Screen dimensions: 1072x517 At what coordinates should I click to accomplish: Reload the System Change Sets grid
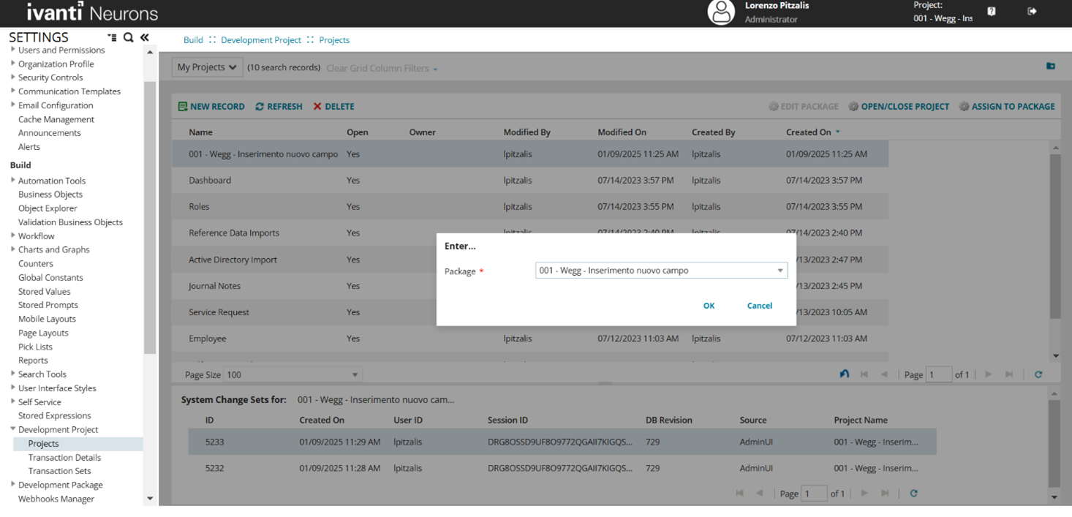pos(913,494)
